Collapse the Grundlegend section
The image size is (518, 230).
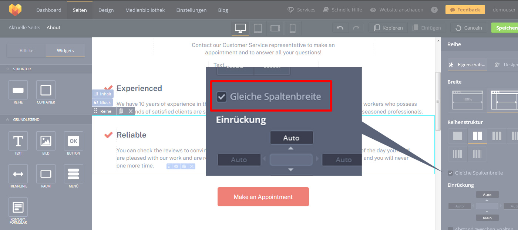tap(7, 120)
